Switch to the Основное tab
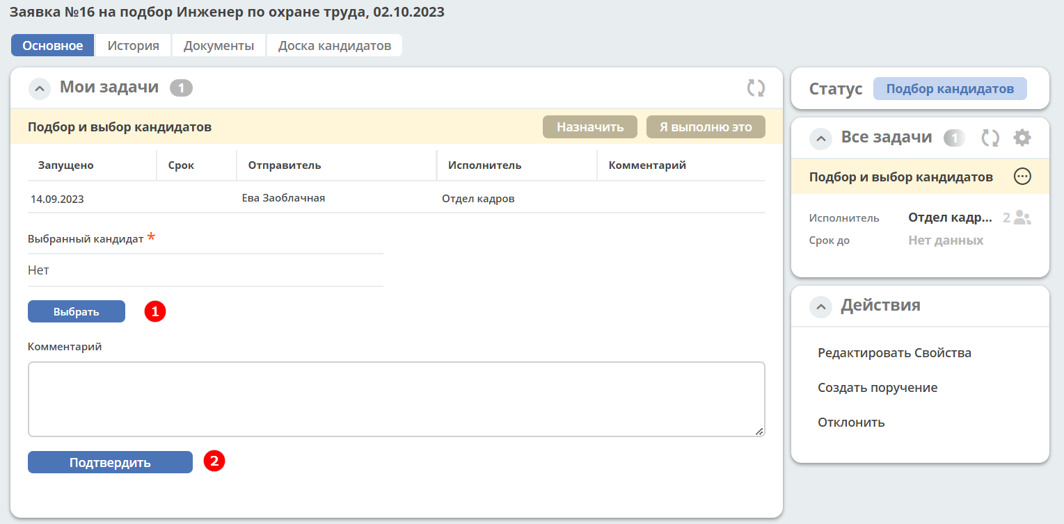Image resolution: width=1064 pixels, height=524 pixels. [53, 46]
